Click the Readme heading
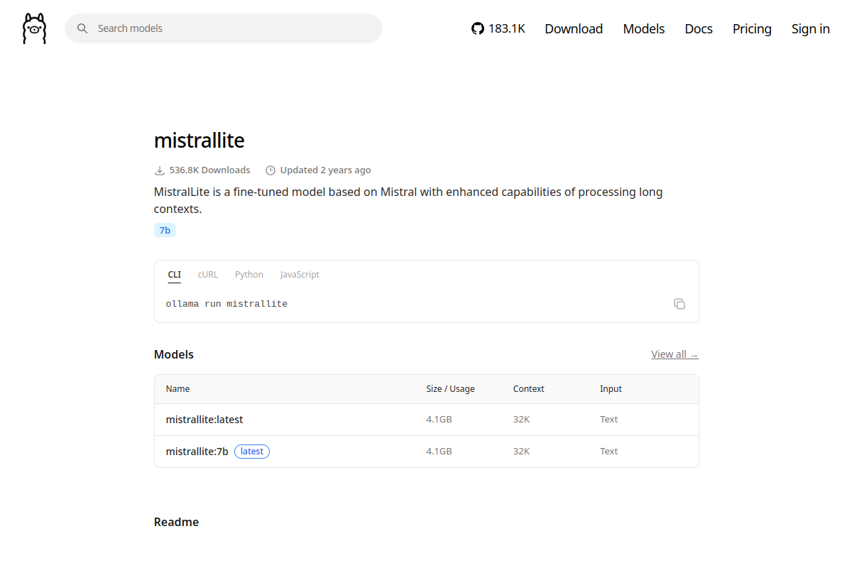This screenshot has height=568, width=852. coord(176,522)
